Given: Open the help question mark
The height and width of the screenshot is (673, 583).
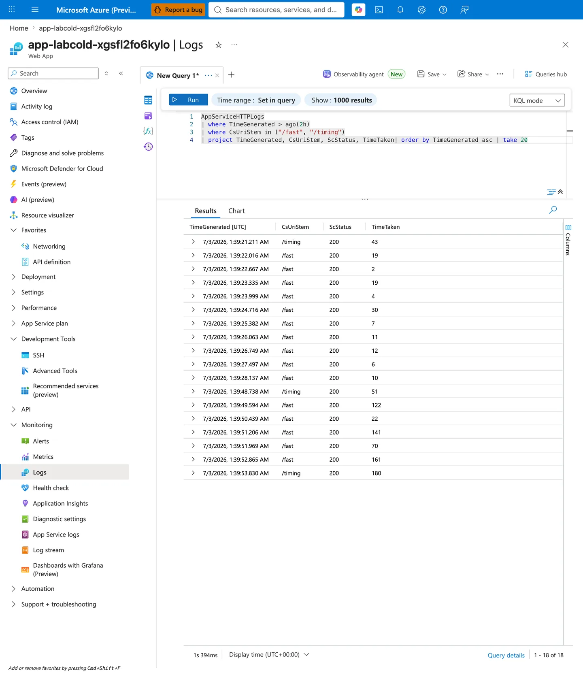Looking at the screenshot, I should (443, 10).
